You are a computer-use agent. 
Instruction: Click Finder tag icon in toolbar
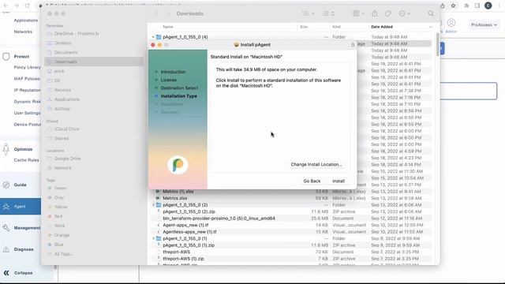[x=388, y=13]
